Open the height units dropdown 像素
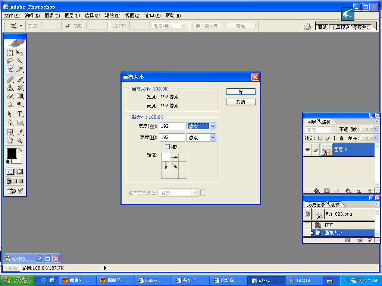Image resolution: width=382 pixels, height=286 pixels. 201,137
